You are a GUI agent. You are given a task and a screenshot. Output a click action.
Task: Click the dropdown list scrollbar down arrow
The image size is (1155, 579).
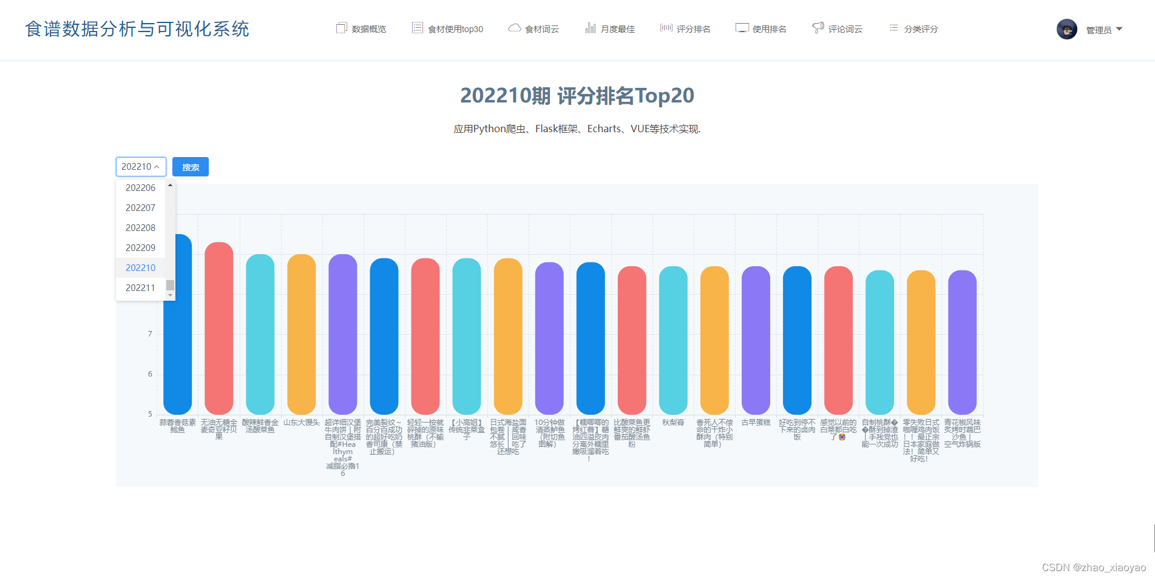tap(171, 295)
